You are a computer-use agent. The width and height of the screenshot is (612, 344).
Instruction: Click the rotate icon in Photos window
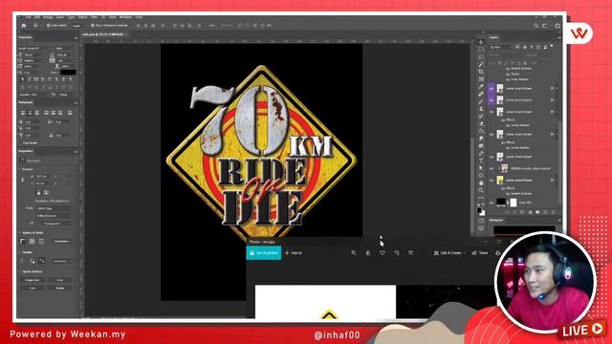[397, 252]
